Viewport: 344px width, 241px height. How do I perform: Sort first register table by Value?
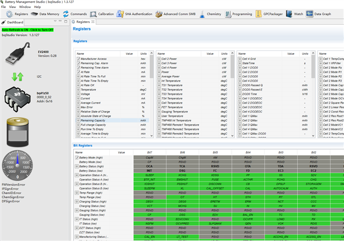tap(129, 54)
